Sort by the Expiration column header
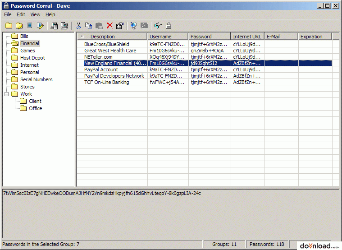The image size is (342, 250). [x=315, y=37]
